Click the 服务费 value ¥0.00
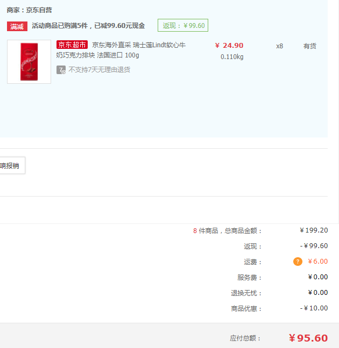Image resolution: width=339 pixels, height=348 pixels. point(318,277)
